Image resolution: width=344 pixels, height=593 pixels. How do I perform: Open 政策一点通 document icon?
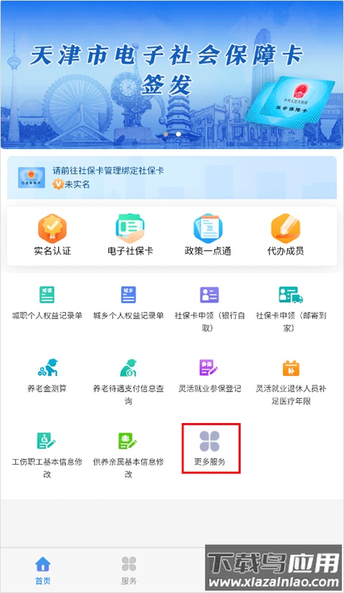coord(208,228)
